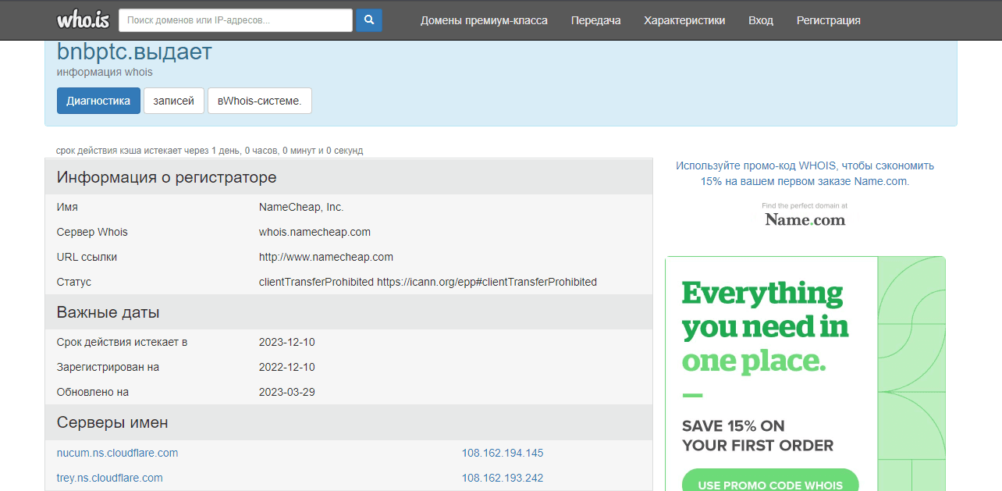The image size is (1002, 491).
Task: Go to Характеристики in the navigation bar
Action: tap(684, 20)
